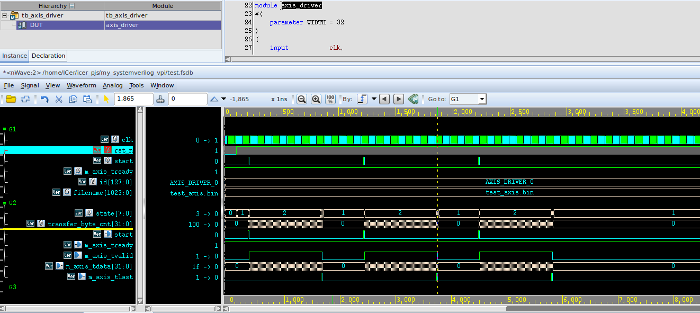Open the Waveform menu
The image size is (700, 313).
tap(81, 85)
